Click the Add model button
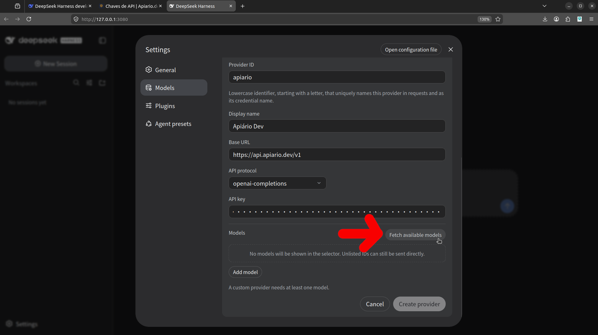Image resolution: width=598 pixels, height=335 pixels. [x=245, y=272]
